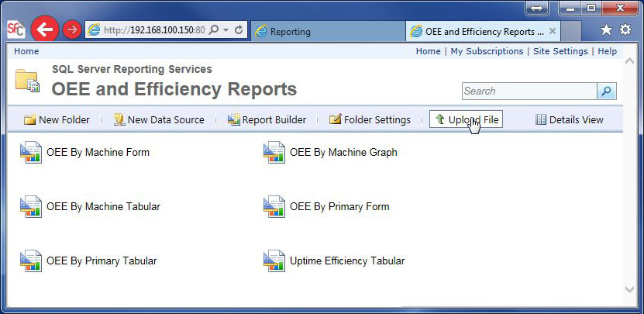Click the search magnifier button
644x314 pixels.
coord(607,91)
